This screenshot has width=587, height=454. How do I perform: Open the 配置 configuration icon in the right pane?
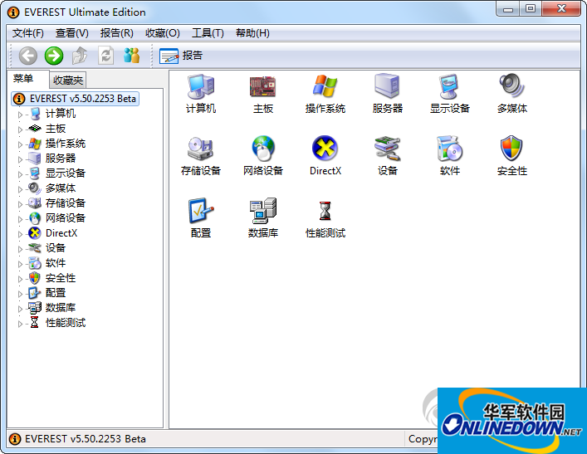point(201,211)
